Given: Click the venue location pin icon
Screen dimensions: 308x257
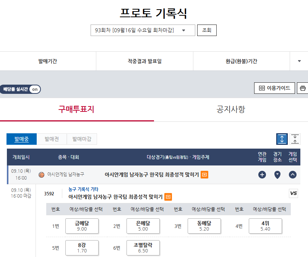Looking at the screenshot, I should (x=277, y=175).
